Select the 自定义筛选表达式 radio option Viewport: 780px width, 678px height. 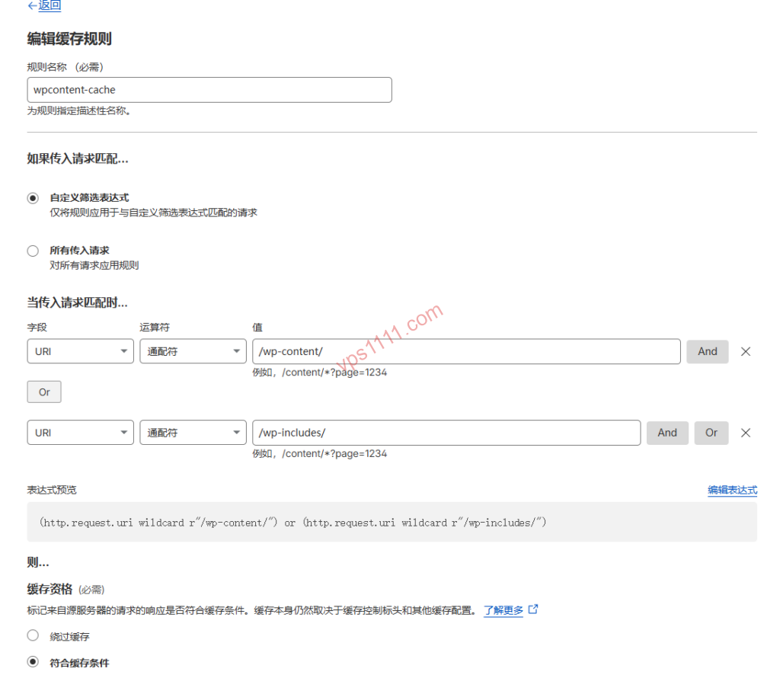[33, 198]
